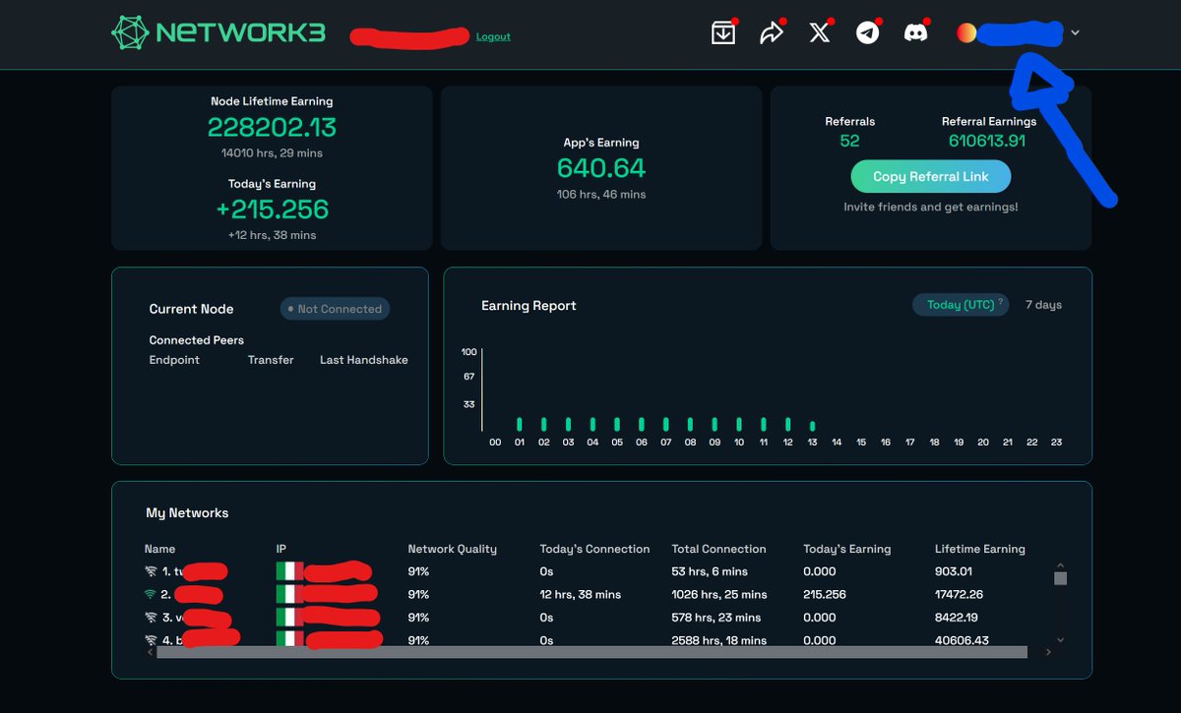Click the share referral arrow icon in the header
The width and height of the screenshot is (1181, 713).
771,32
